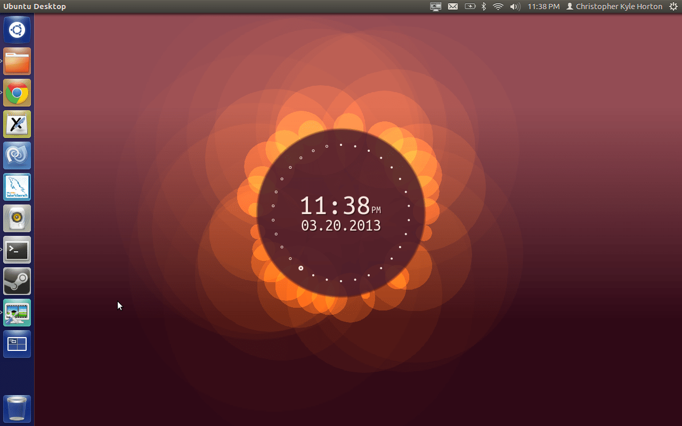Image resolution: width=682 pixels, height=426 pixels.
Task: Open a Terminal window
Action: pos(17,250)
